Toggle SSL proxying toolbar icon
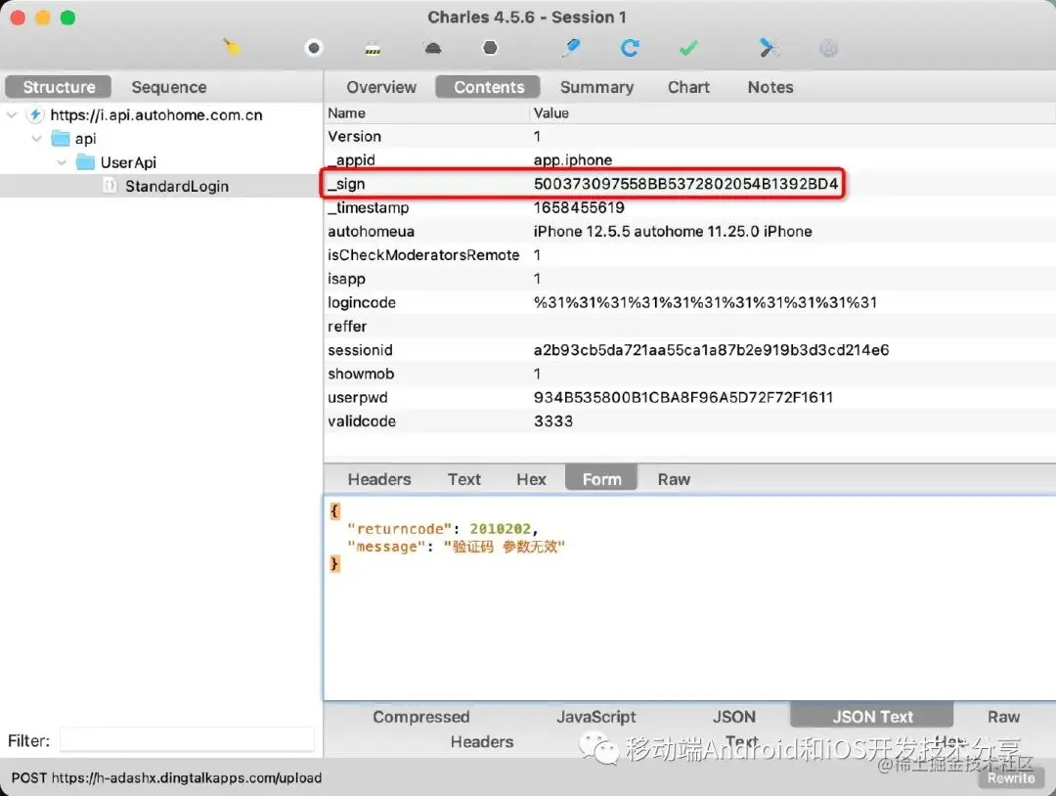The height and width of the screenshot is (796, 1056). tap(374, 49)
